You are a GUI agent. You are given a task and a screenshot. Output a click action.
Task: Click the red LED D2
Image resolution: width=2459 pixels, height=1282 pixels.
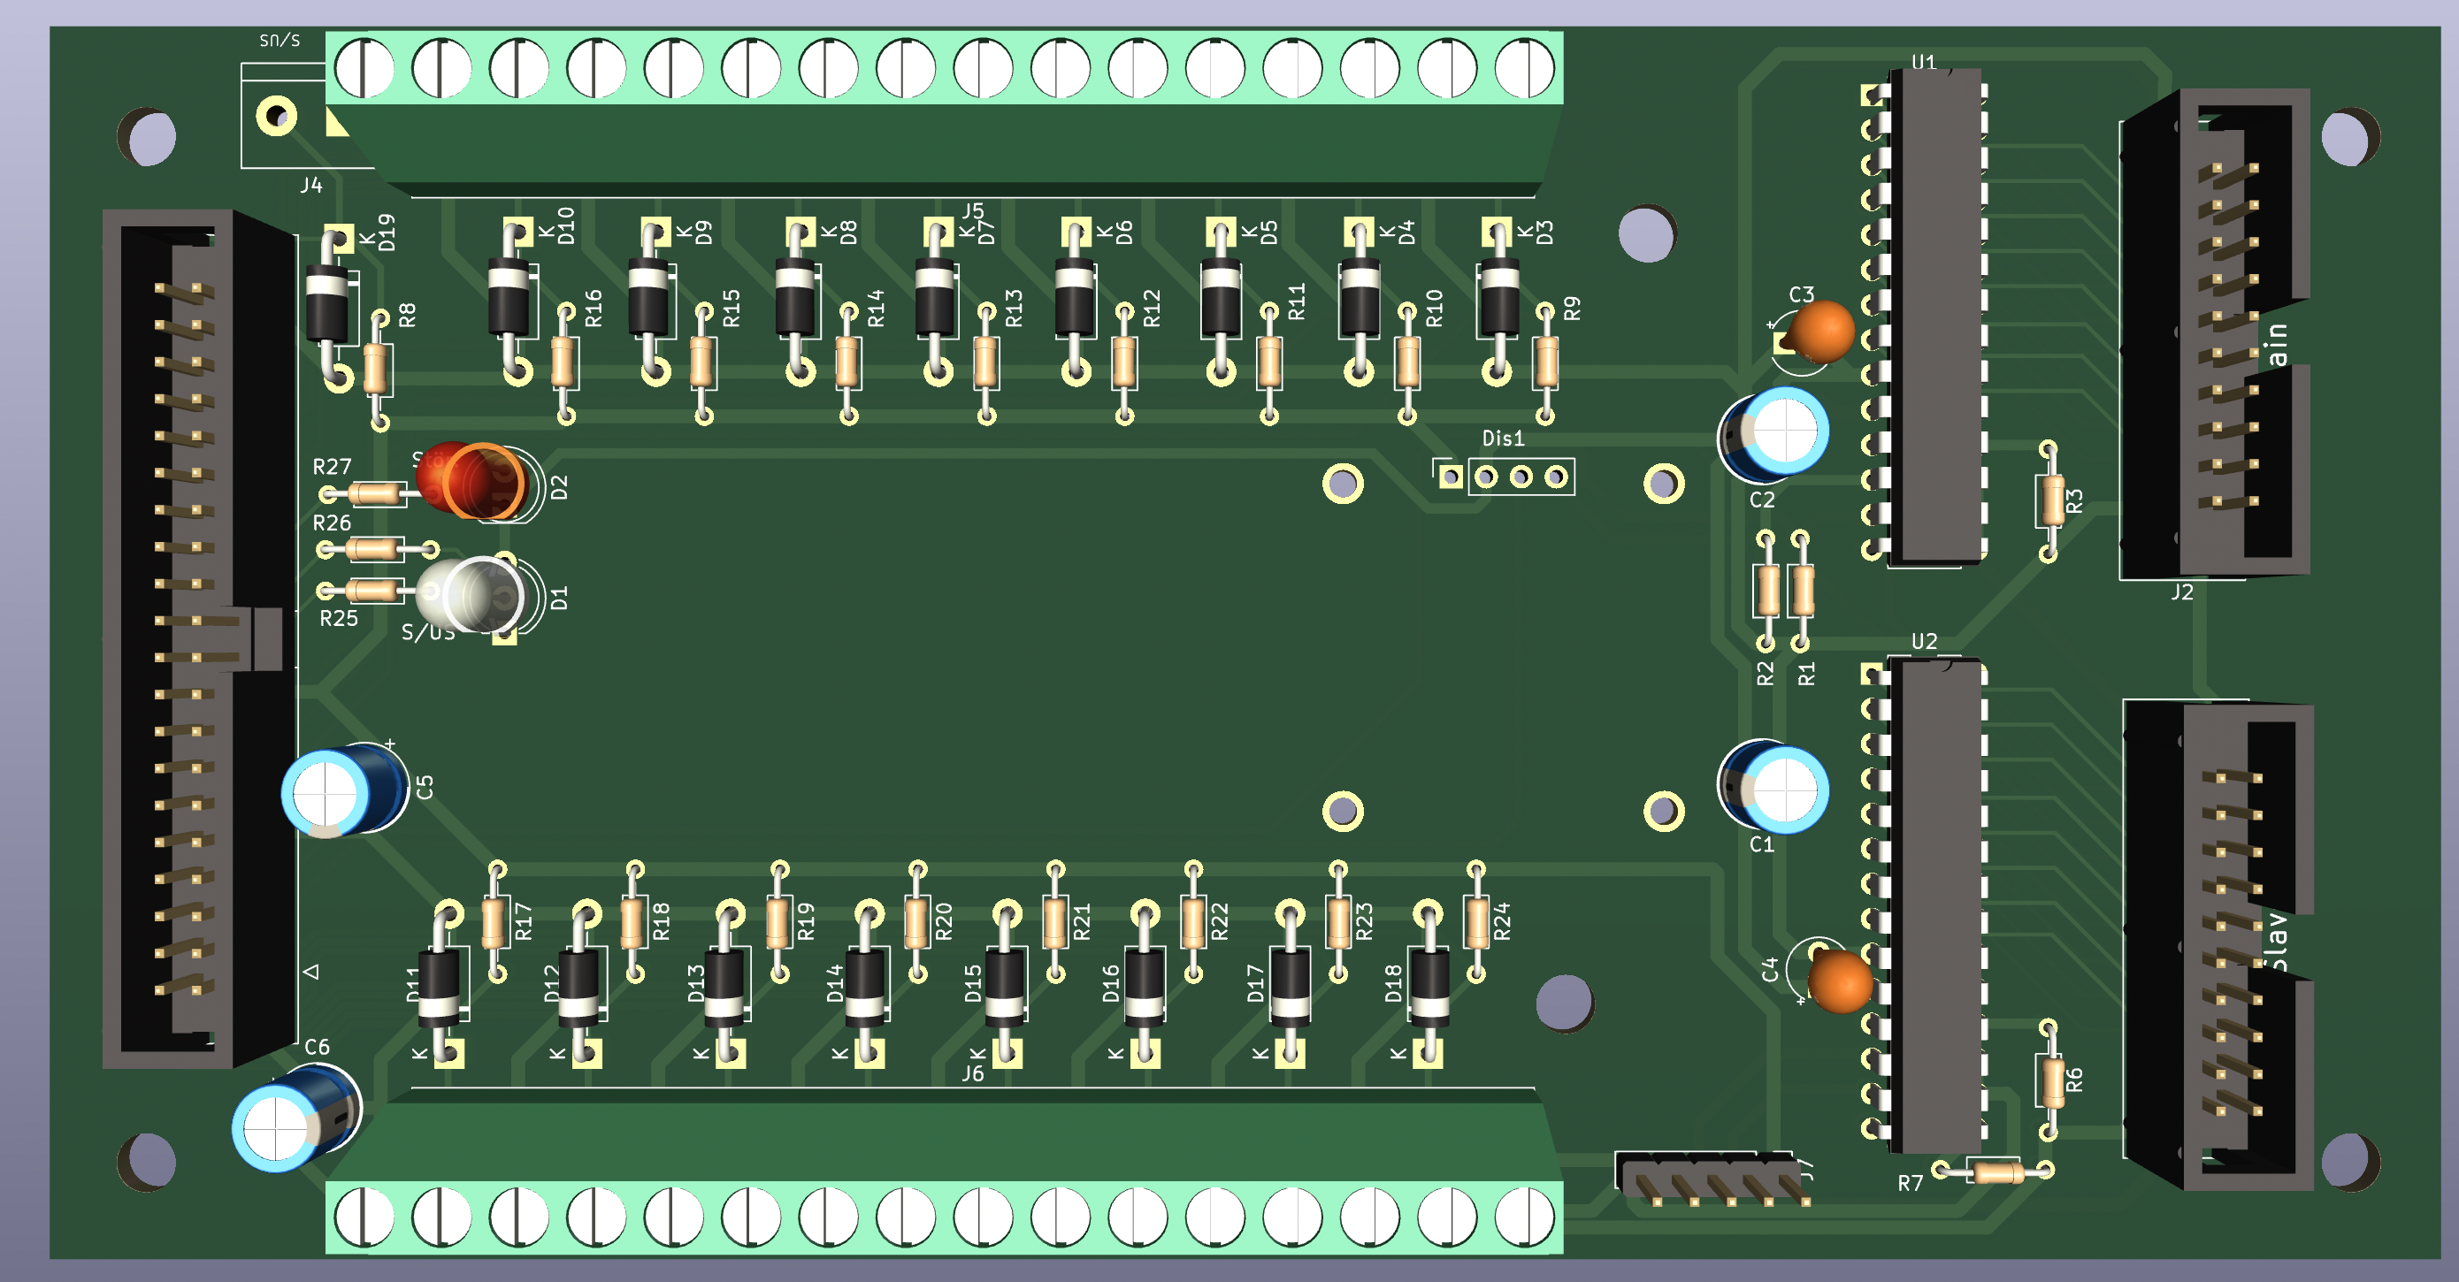472,480
